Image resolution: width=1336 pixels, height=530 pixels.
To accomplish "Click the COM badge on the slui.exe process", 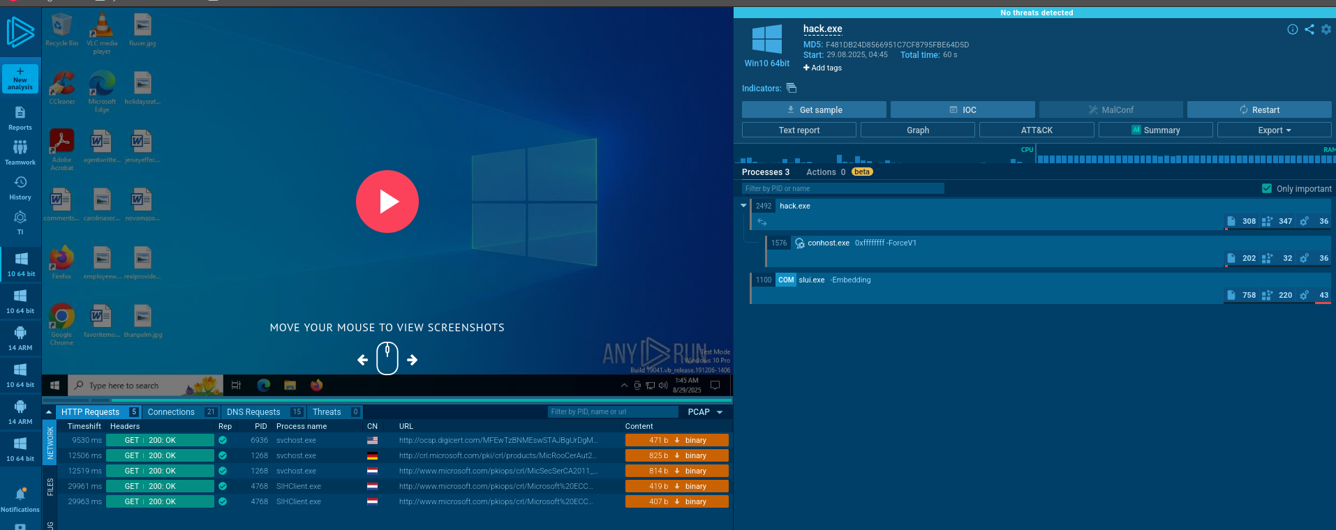I will (786, 280).
